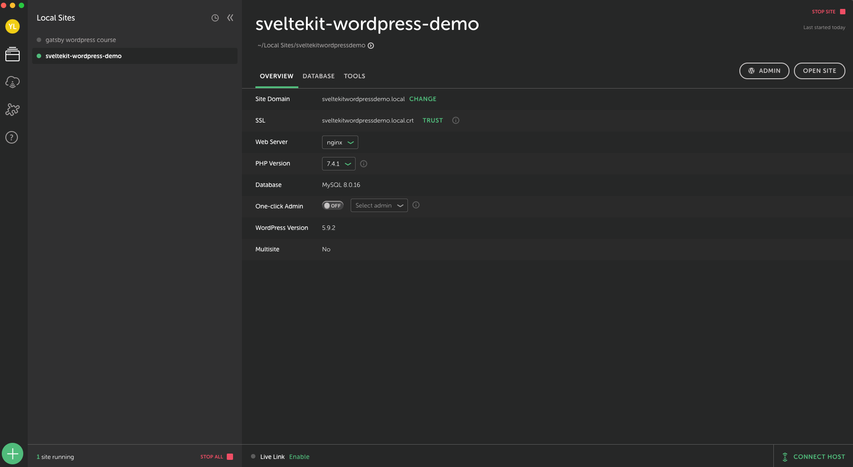Click the WordPress version 5.9.2 value
The height and width of the screenshot is (467, 853).
(x=328, y=228)
